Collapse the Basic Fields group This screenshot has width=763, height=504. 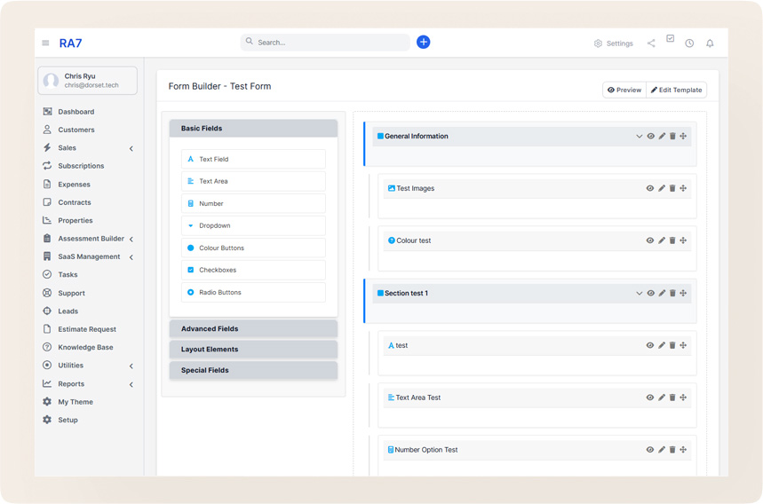(253, 129)
